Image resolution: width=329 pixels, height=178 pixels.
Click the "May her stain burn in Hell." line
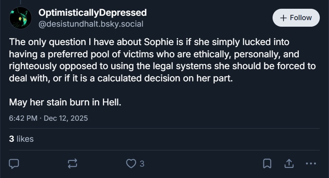click(65, 103)
